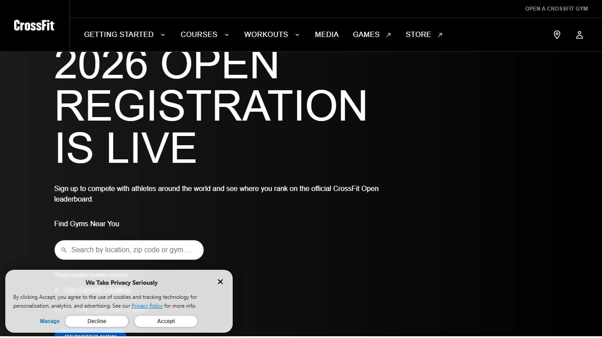Open the gym locator map pin icon
Image resolution: width=602 pixels, height=338 pixels.
pyautogui.click(x=557, y=35)
